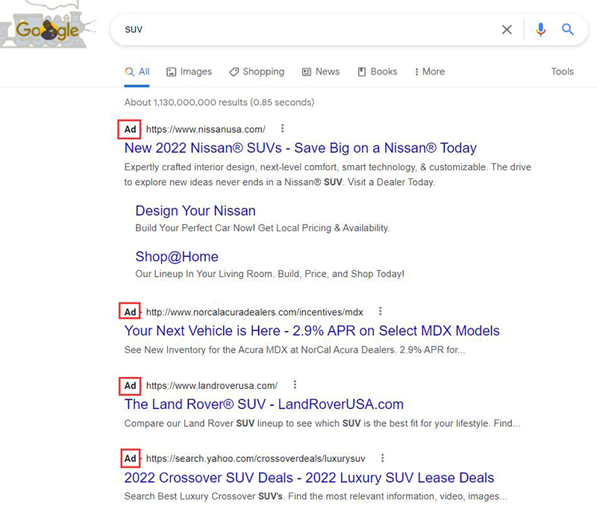Switch to the News tab

click(321, 72)
